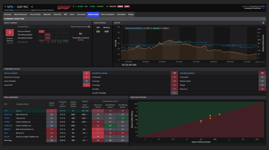
Task: Click the CCR 7 red badge
Action: tap(127, 6)
